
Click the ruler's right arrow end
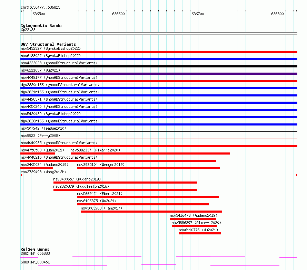click(x=296, y=11)
